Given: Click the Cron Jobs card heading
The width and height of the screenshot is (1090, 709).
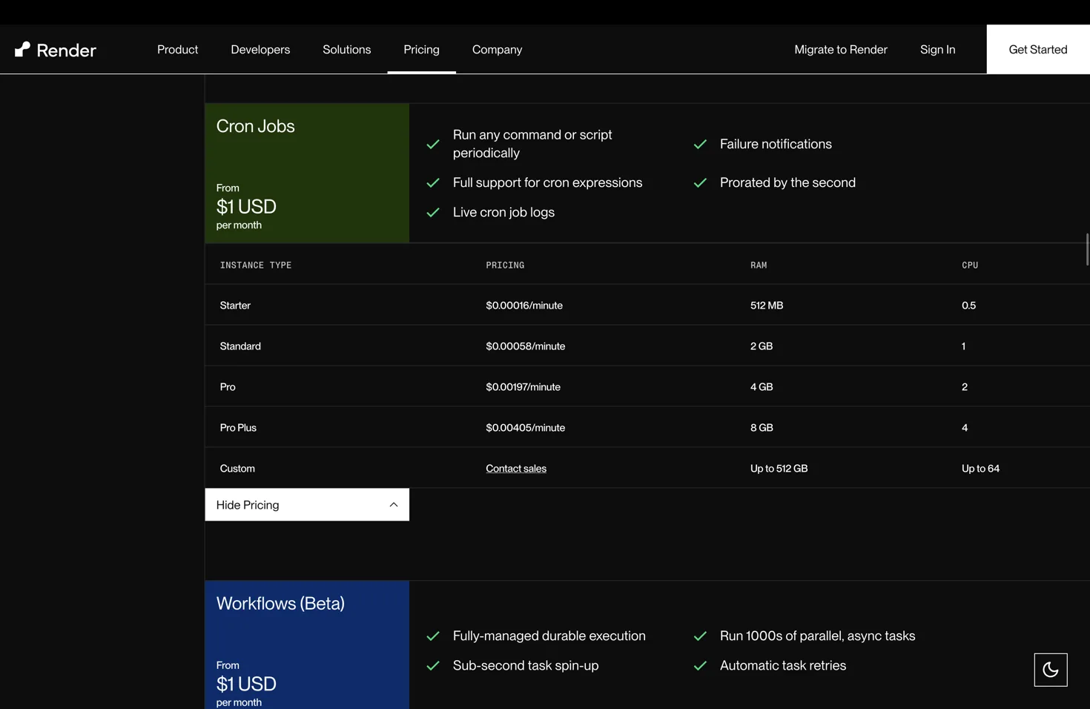Looking at the screenshot, I should coord(255,127).
